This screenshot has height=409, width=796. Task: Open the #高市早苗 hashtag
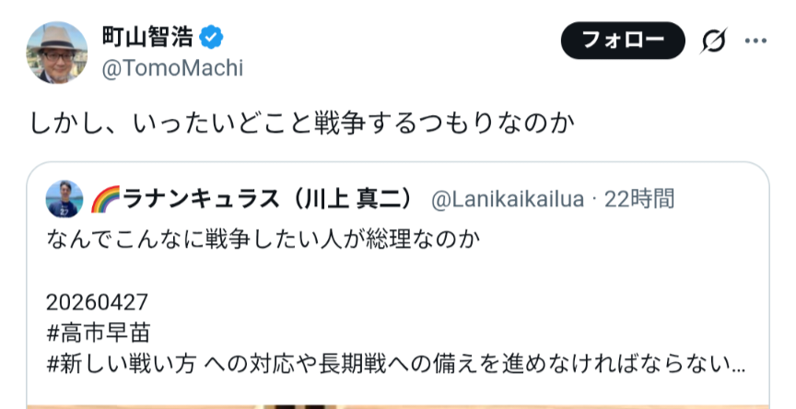pyautogui.click(x=98, y=332)
